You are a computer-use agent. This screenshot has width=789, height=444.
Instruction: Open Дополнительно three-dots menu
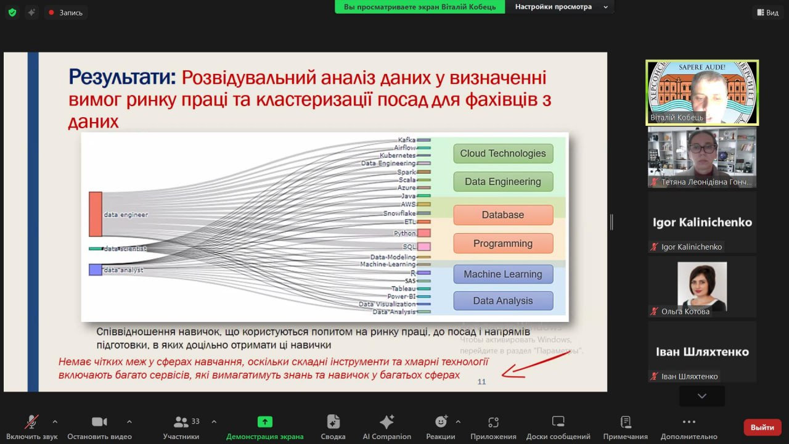coord(689,422)
